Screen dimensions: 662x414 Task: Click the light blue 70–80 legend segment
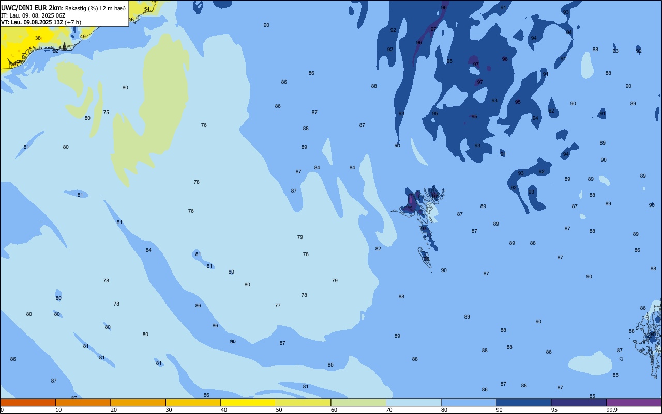414,402
